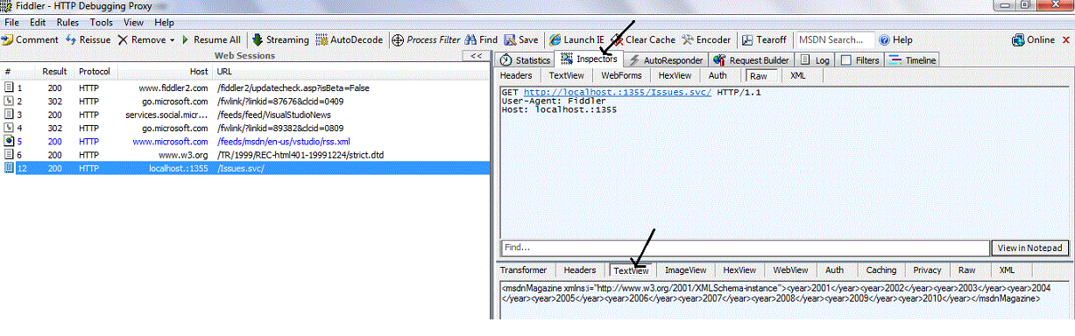1075x336 pixels.
Task: Select session 6 www.w3.org row
Action: coord(244,155)
